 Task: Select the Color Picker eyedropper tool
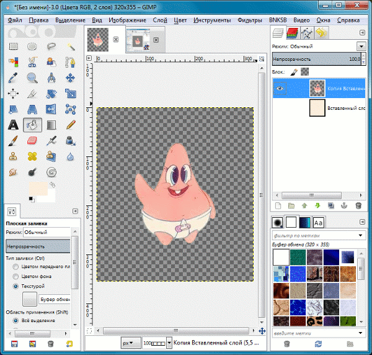coord(13,78)
